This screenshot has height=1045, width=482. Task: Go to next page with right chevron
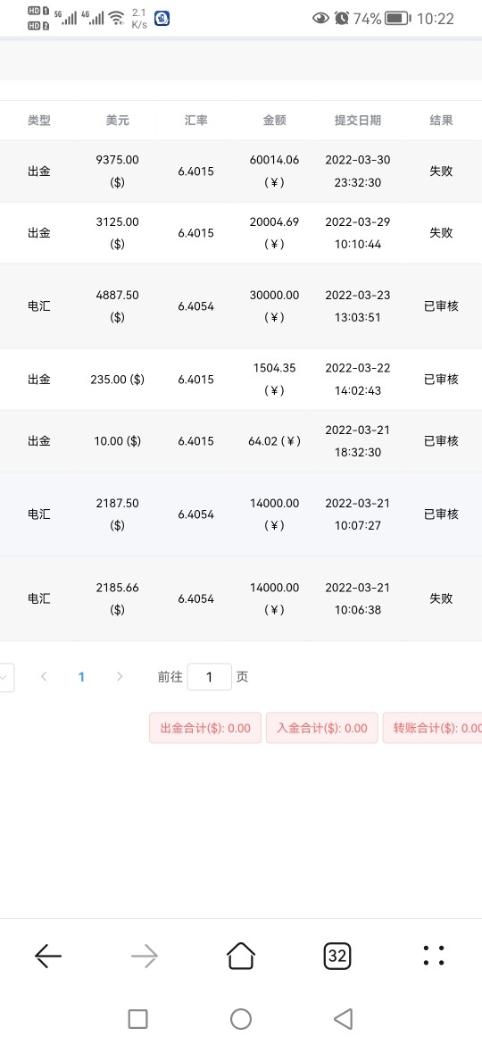click(x=120, y=676)
